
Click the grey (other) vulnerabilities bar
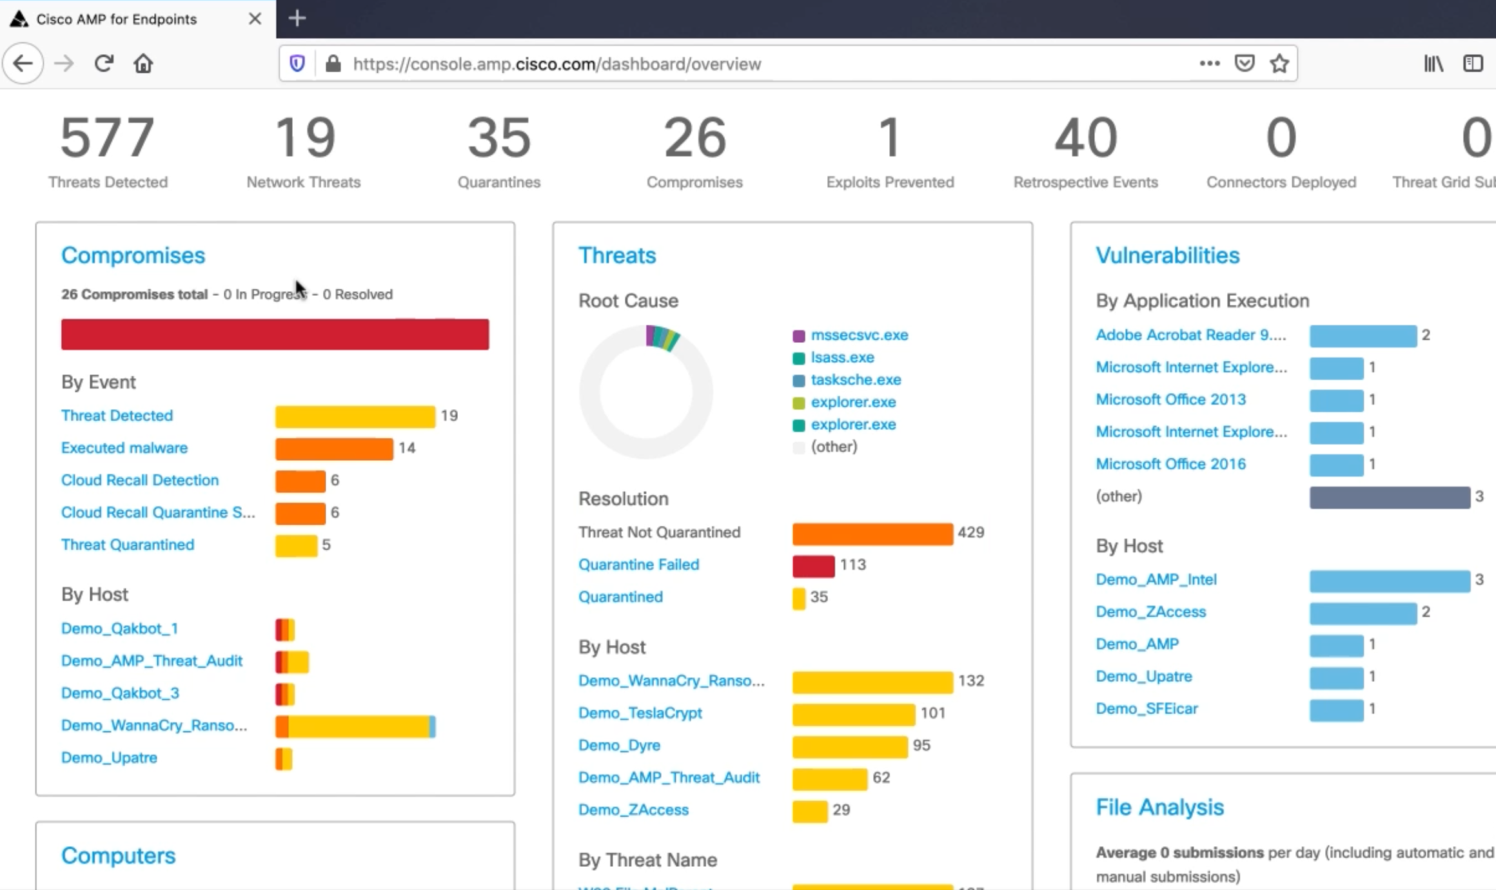(x=1390, y=498)
